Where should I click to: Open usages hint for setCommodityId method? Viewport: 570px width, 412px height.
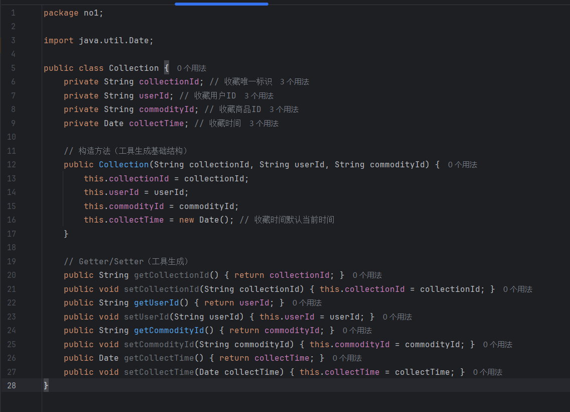(498, 345)
